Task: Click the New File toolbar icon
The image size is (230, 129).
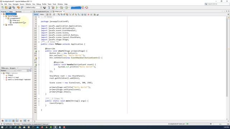Action: point(3,8)
